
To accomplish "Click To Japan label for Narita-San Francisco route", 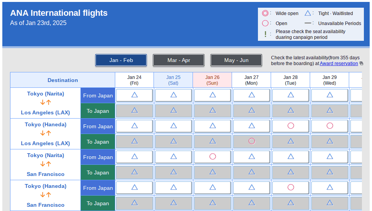I will (x=98, y=172).
